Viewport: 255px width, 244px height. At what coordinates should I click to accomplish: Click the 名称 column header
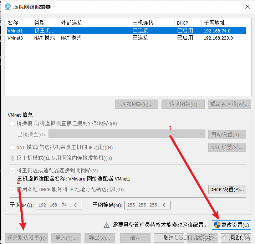(x=19, y=22)
